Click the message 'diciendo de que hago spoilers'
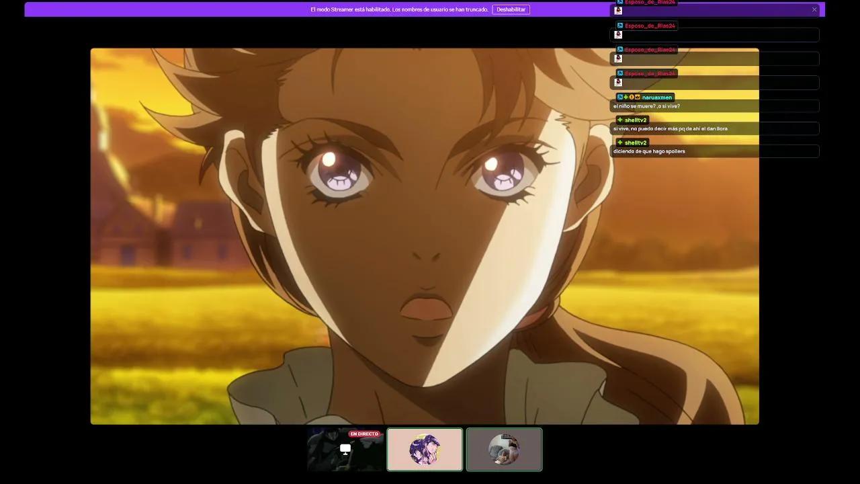 pos(649,151)
